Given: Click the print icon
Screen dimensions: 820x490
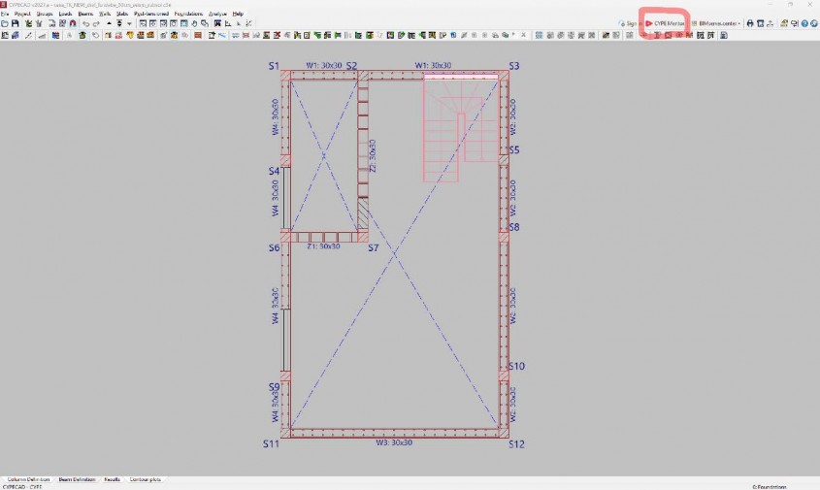Looking at the screenshot, I should tap(750, 23).
